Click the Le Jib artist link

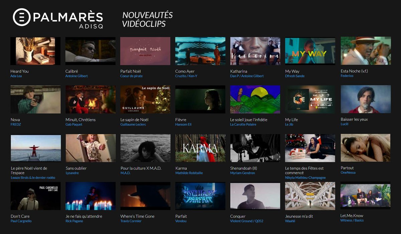289,125
